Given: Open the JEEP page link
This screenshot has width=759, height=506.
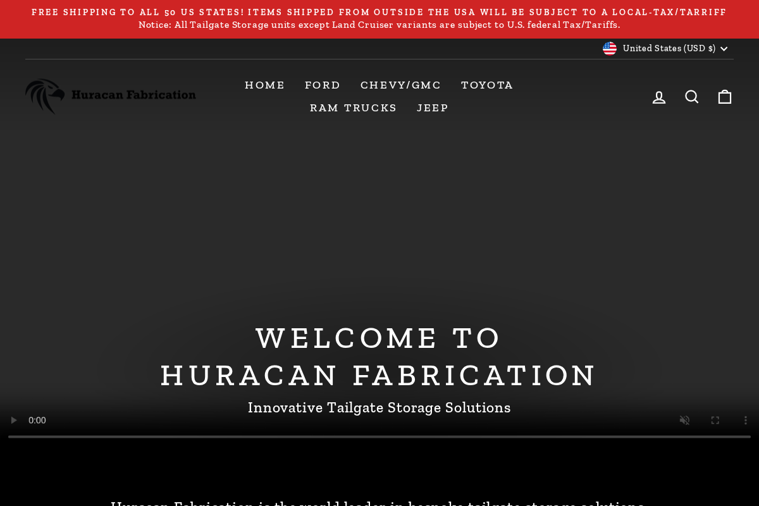Looking at the screenshot, I should [x=433, y=108].
